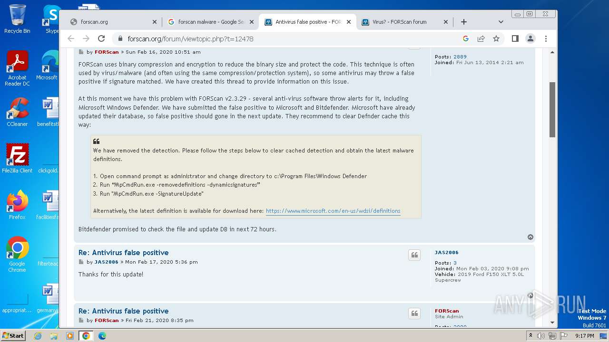
Task: Open Chrome three-dot menu
Action: 546,38
